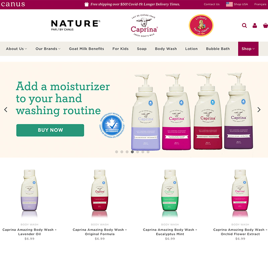
Task: Open the user account icon
Action: click(x=255, y=25)
